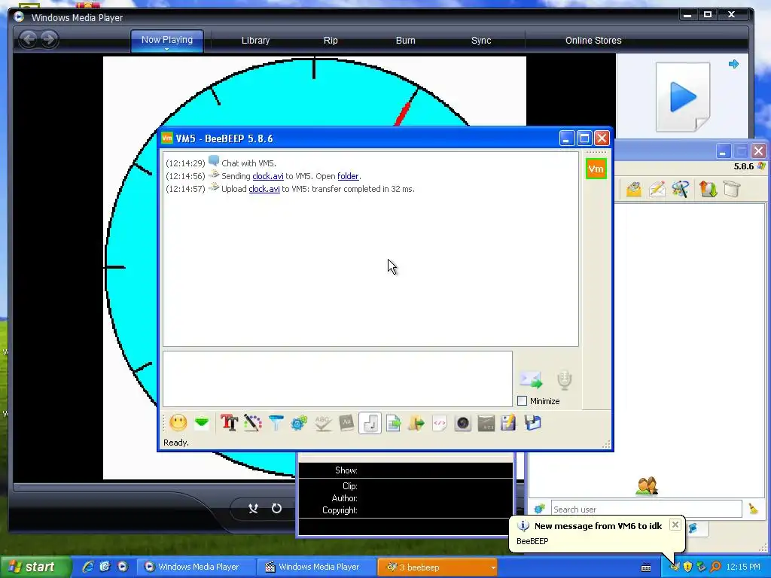771x578 pixels.
Task: Enable the Minimize checkbox in chat window
Action: click(x=523, y=401)
